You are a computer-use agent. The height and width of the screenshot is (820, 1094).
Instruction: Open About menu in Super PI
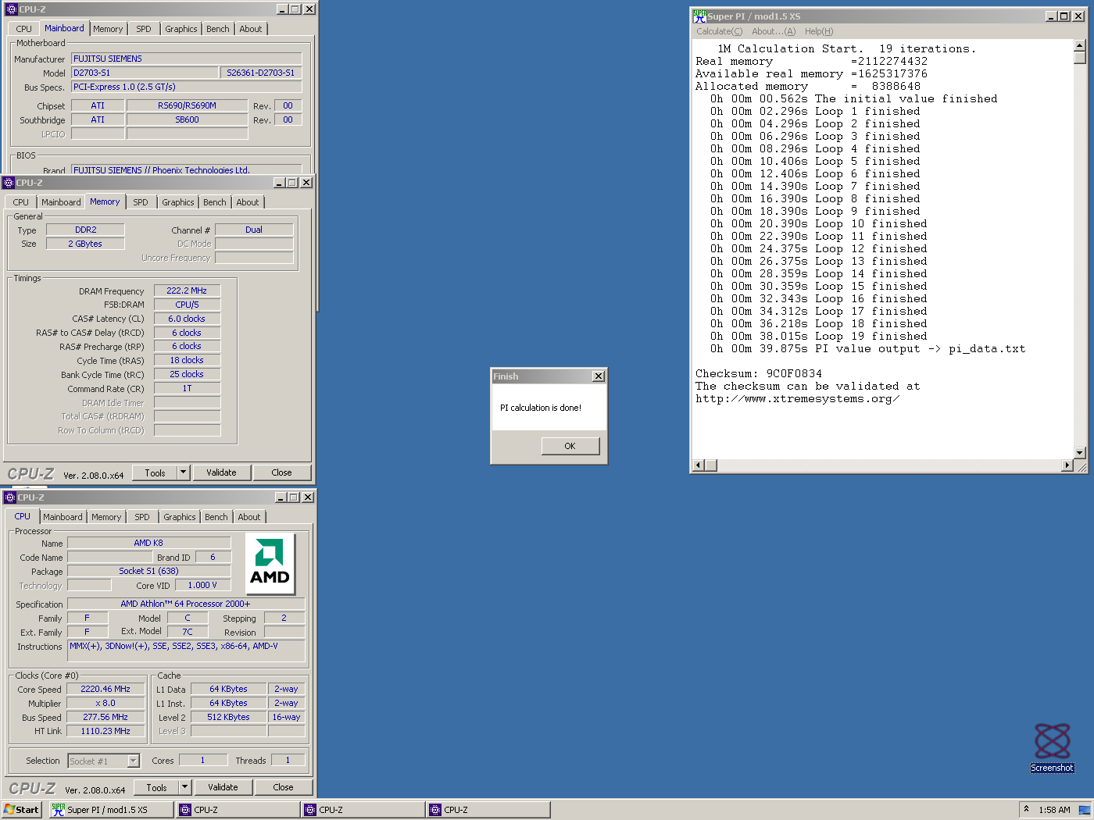(773, 31)
